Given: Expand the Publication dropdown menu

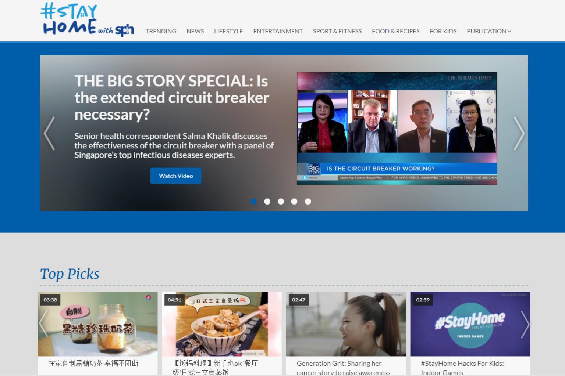Looking at the screenshot, I should tap(488, 31).
